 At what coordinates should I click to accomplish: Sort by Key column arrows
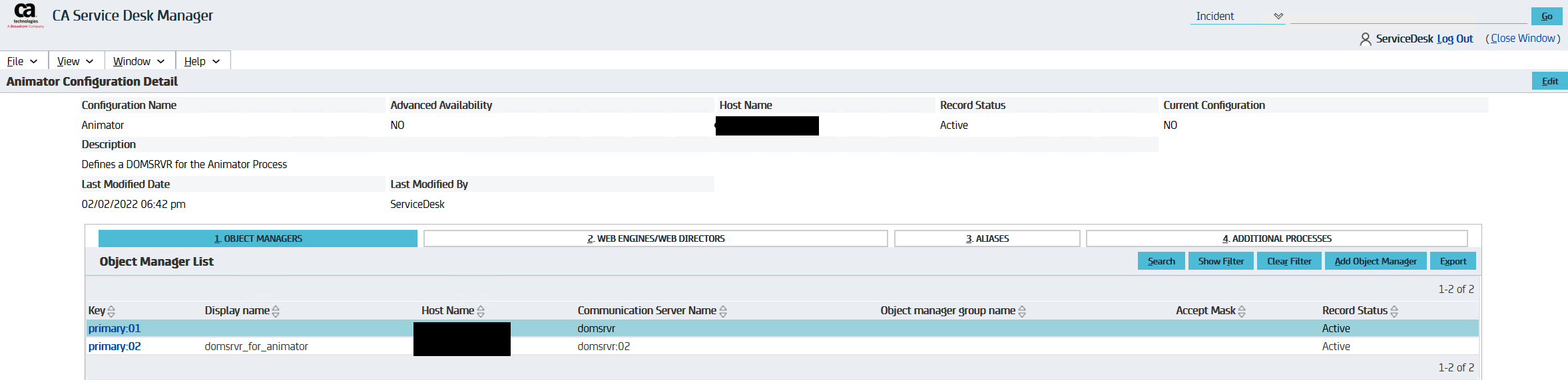111,311
